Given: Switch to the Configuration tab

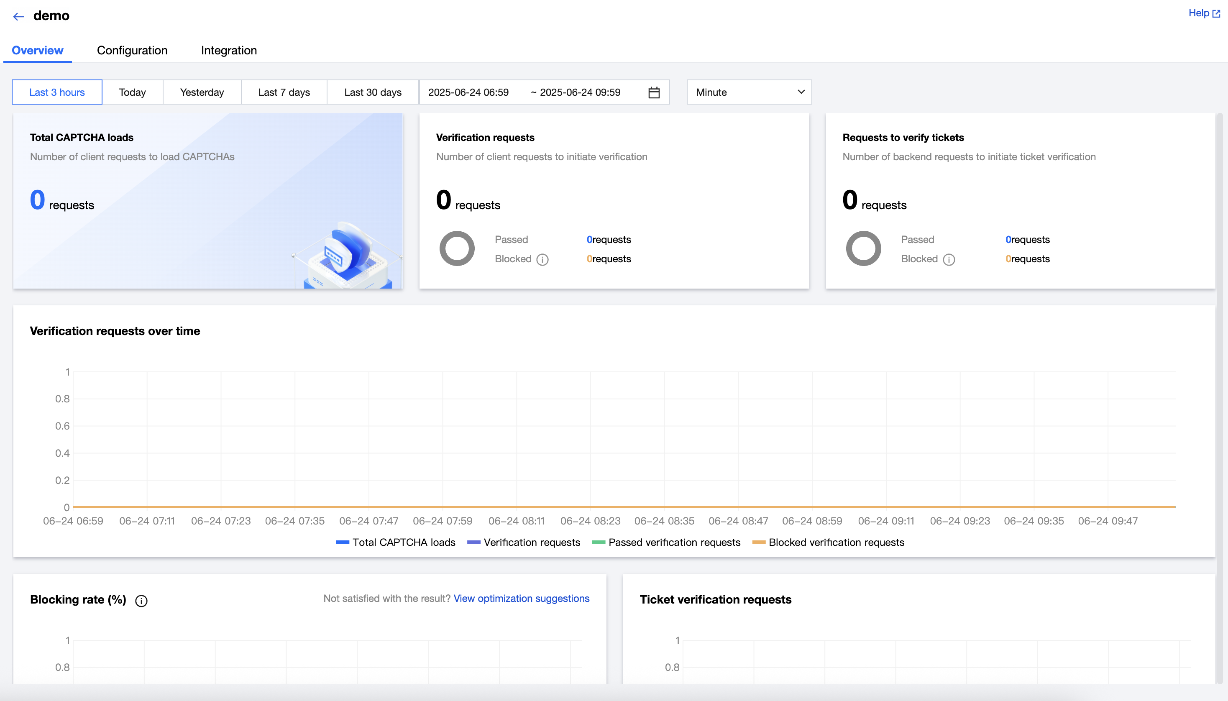Looking at the screenshot, I should [x=132, y=51].
